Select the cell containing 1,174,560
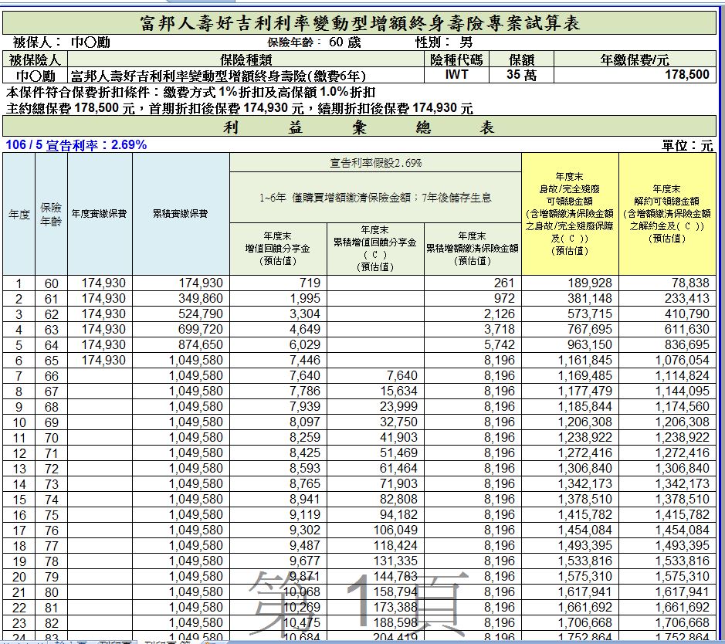The width and height of the screenshot is (725, 644). 667,407
